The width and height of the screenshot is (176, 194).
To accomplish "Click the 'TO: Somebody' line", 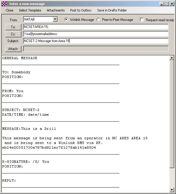I will pos(16,72).
